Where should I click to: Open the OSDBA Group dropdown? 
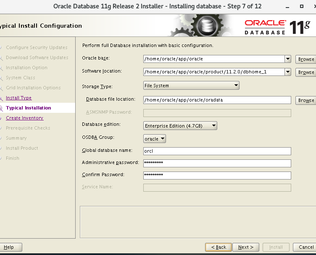(x=155, y=139)
